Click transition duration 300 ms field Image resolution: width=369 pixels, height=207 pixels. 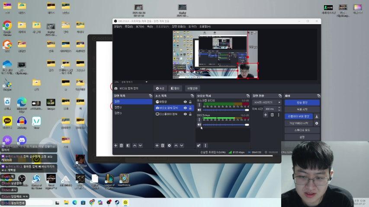tap(270, 109)
